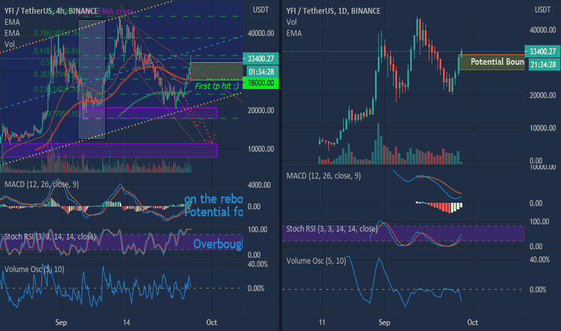The height and width of the screenshot is (331, 561).
Task: Click the Vol legend on the 4h chart
Action: click(10, 44)
